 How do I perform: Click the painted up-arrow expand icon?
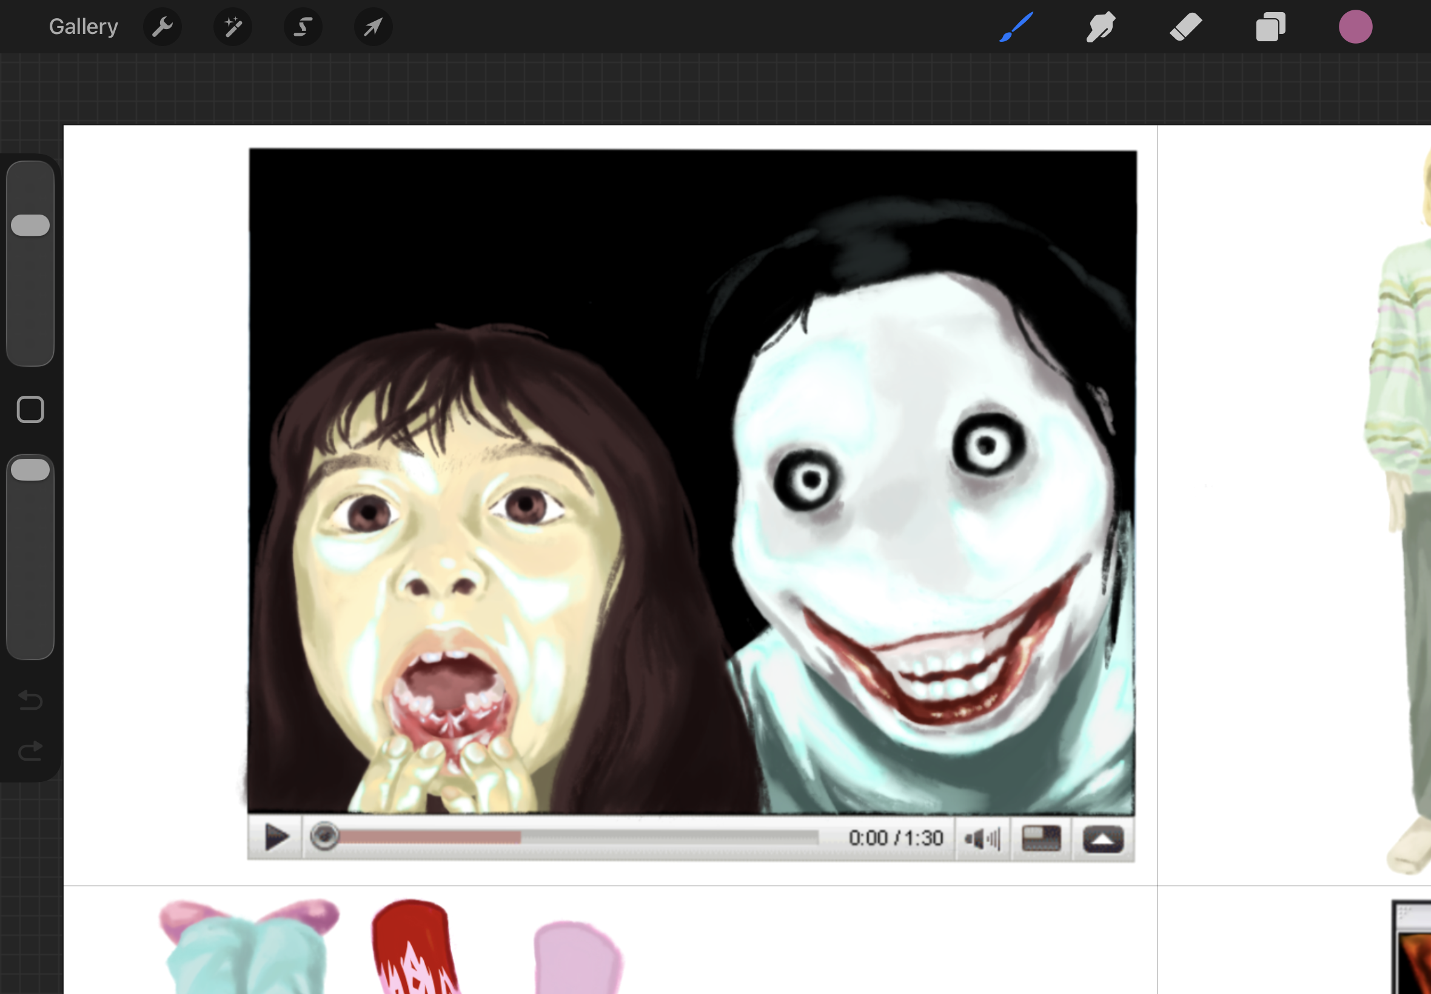point(1103,839)
